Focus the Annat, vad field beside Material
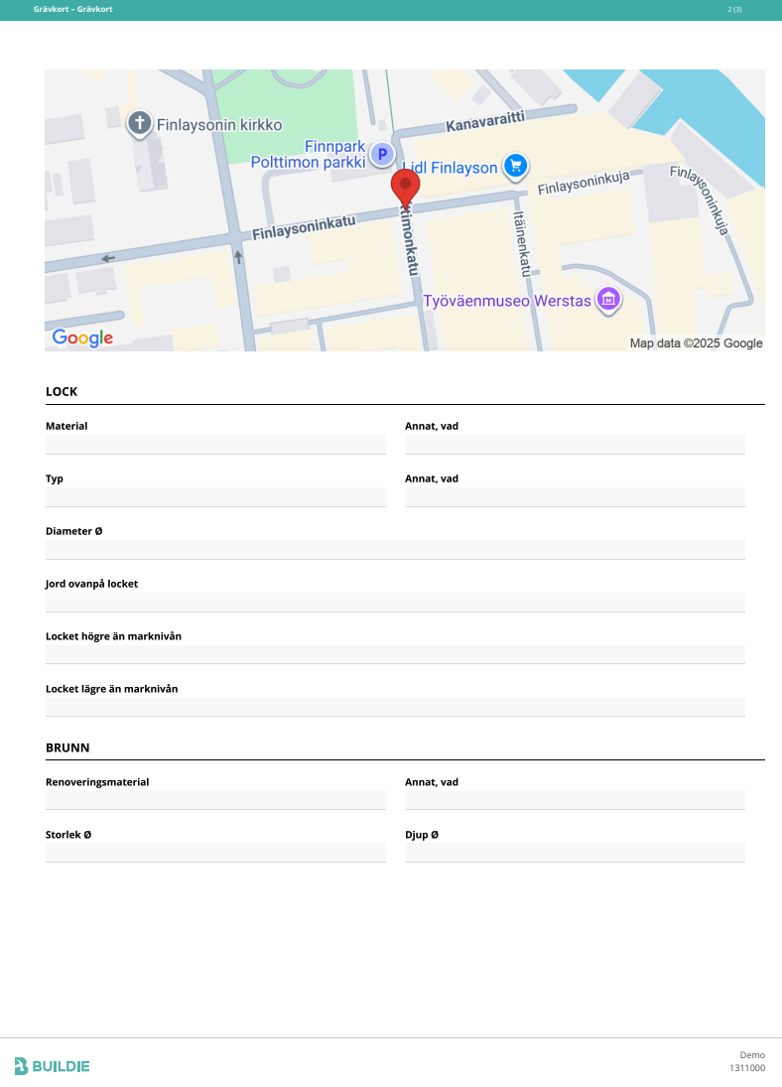The height and width of the screenshot is (1087, 782). point(575,445)
